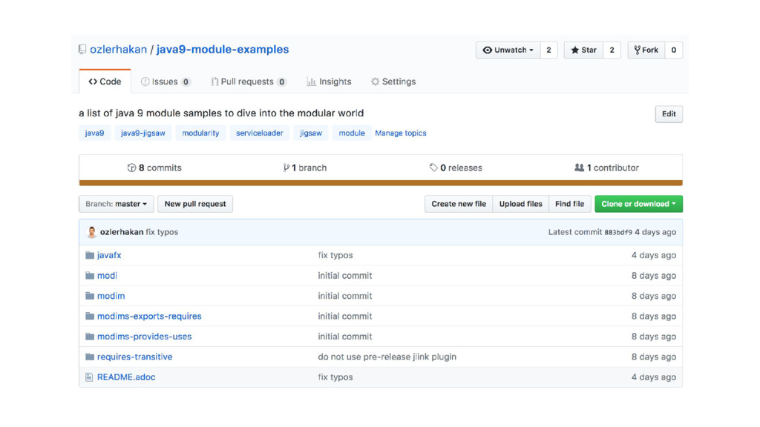Click the commits history icon

(x=131, y=168)
